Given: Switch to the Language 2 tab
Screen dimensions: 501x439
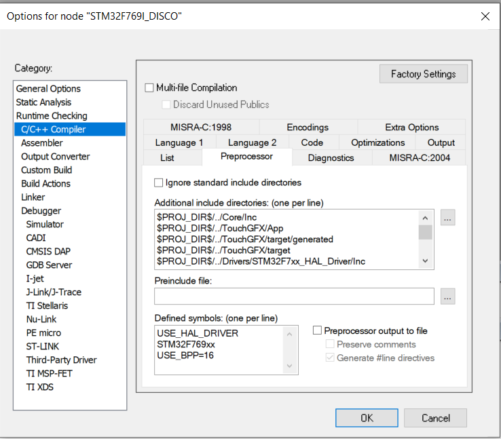Looking at the screenshot, I should click(x=252, y=142).
